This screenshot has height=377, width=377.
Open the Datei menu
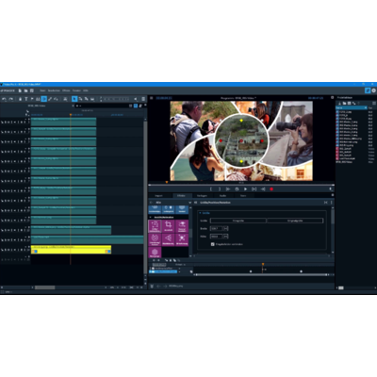click(x=42, y=90)
